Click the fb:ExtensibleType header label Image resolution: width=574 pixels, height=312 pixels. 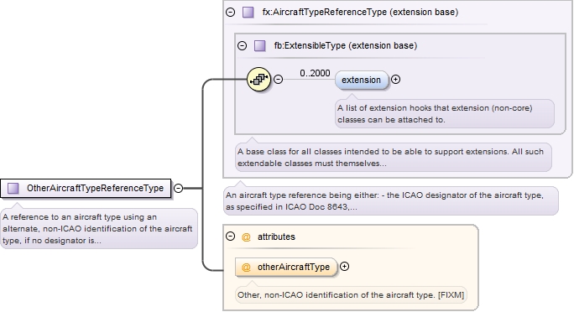tap(346, 46)
